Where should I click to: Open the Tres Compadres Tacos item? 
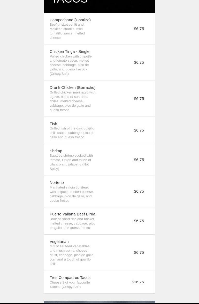coord(70,278)
